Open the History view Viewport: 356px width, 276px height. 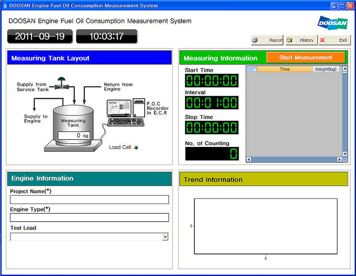pos(302,40)
